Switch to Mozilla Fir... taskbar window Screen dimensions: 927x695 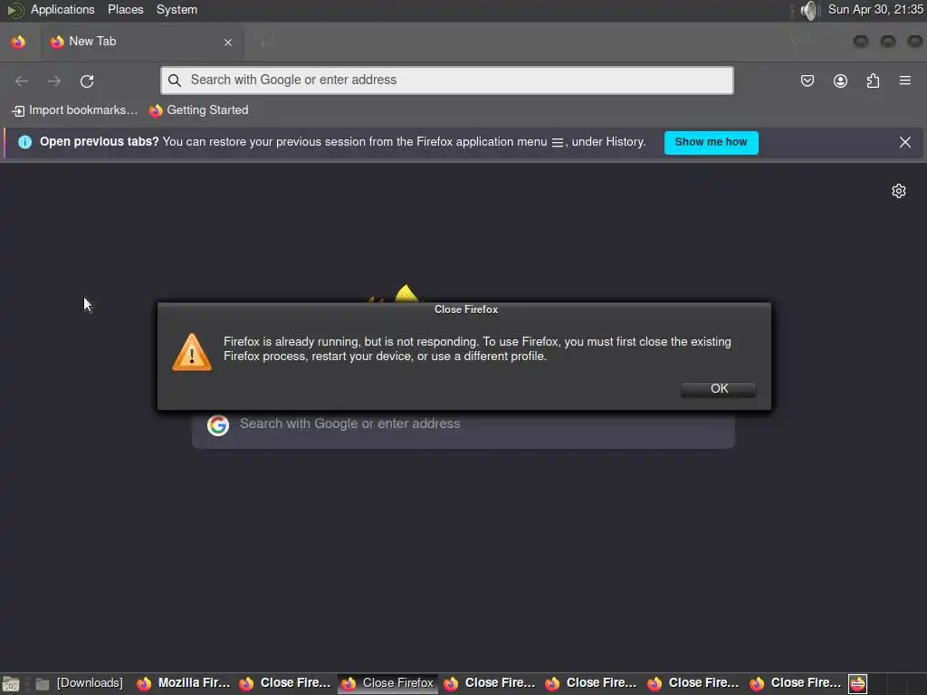click(x=183, y=684)
